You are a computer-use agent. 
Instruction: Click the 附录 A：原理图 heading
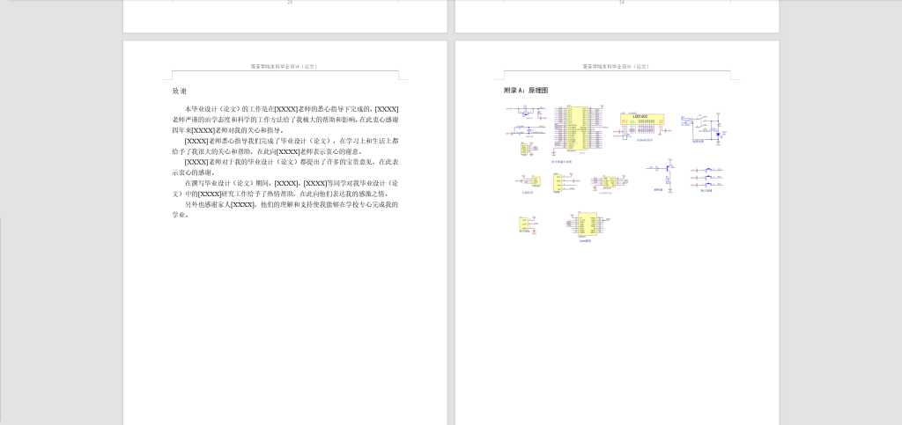point(526,91)
